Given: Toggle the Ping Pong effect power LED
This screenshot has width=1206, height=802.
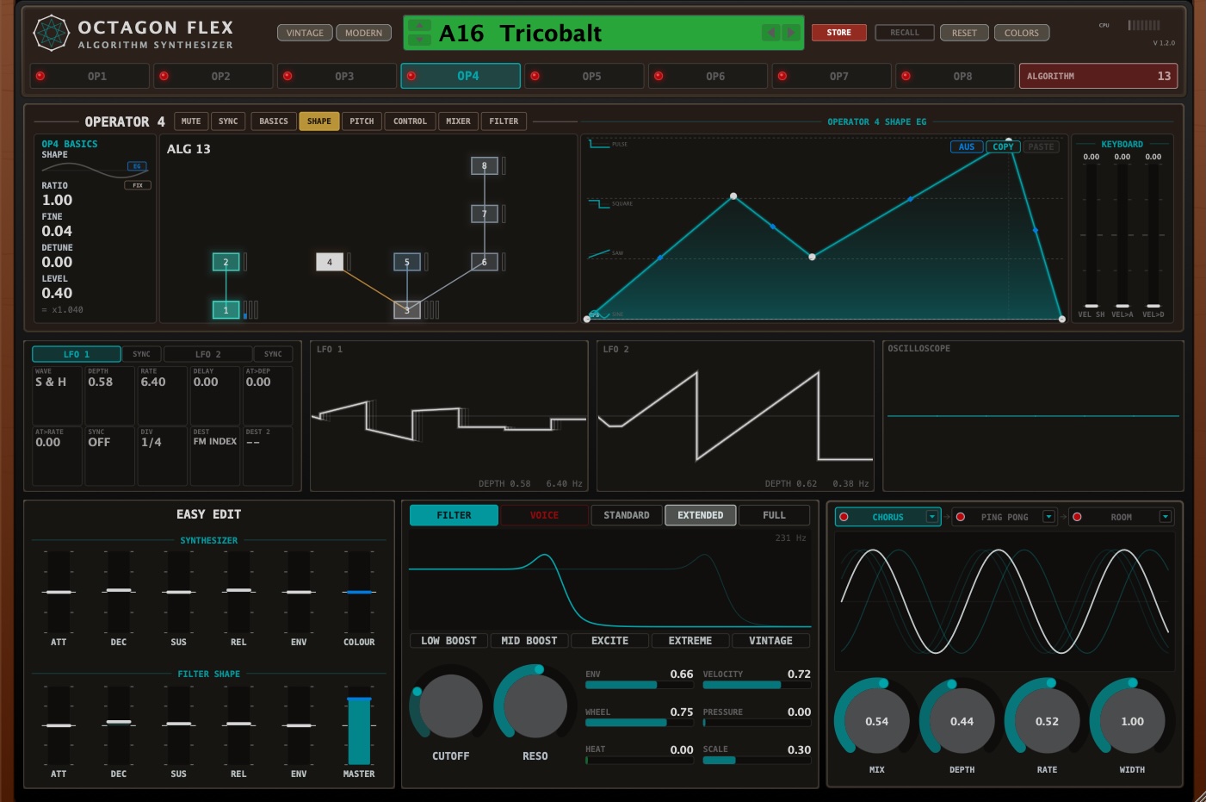Looking at the screenshot, I should 961,517.
